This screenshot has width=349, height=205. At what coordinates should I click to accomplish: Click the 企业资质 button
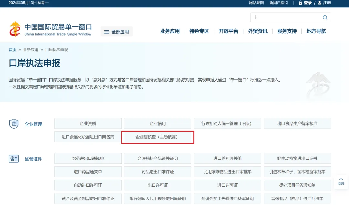[88, 123]
